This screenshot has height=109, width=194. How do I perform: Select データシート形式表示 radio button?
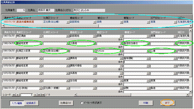pos(82,103)
